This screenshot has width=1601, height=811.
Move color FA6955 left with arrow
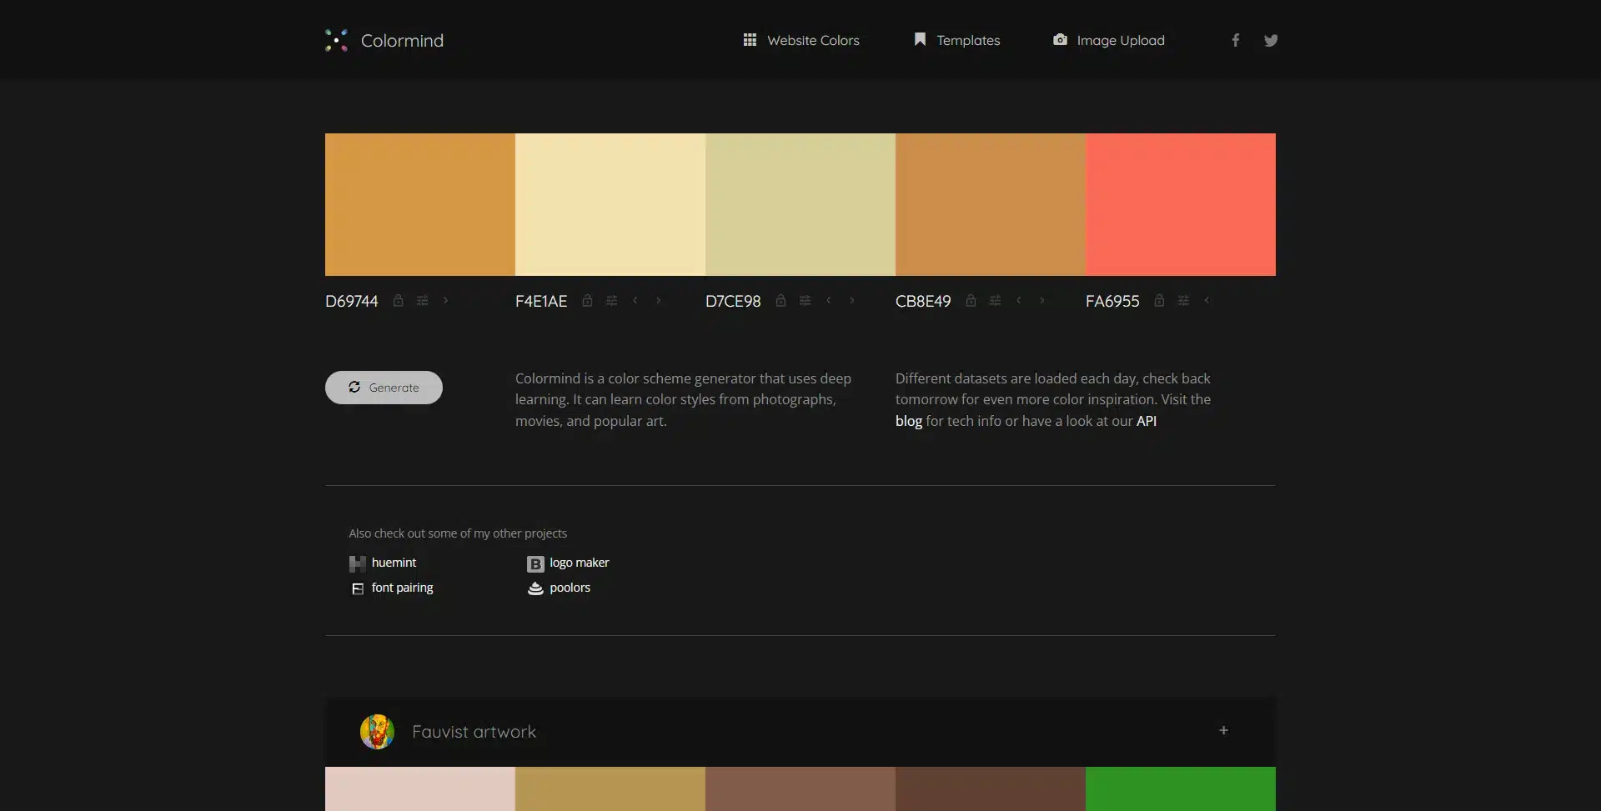[x=1207, y=301]
